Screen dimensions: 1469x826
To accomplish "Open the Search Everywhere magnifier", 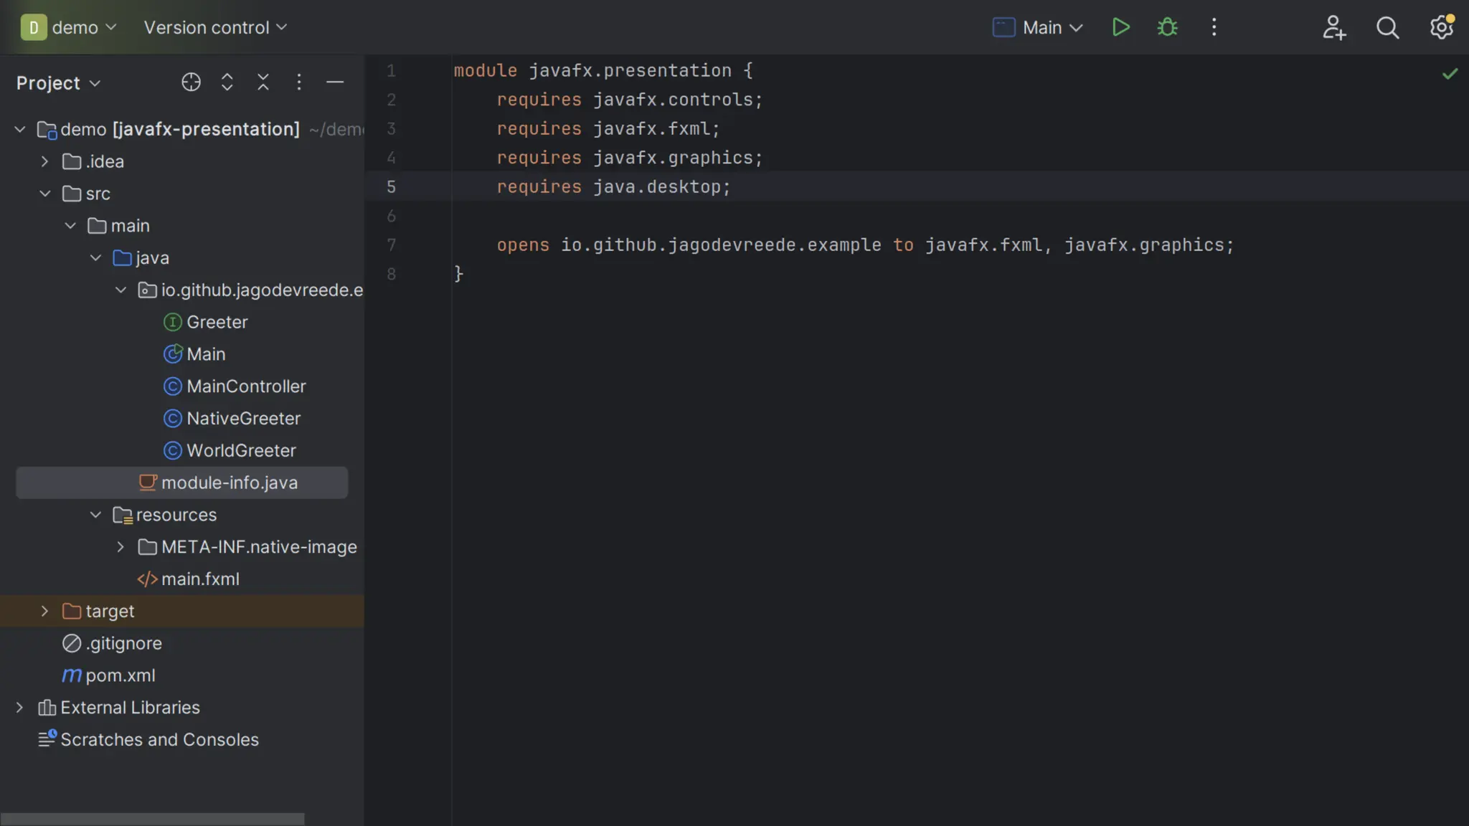I will coord(1387,27).
